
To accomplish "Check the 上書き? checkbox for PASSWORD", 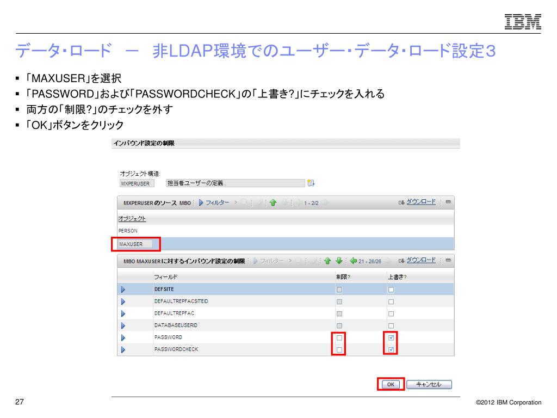I will [391, 337].
